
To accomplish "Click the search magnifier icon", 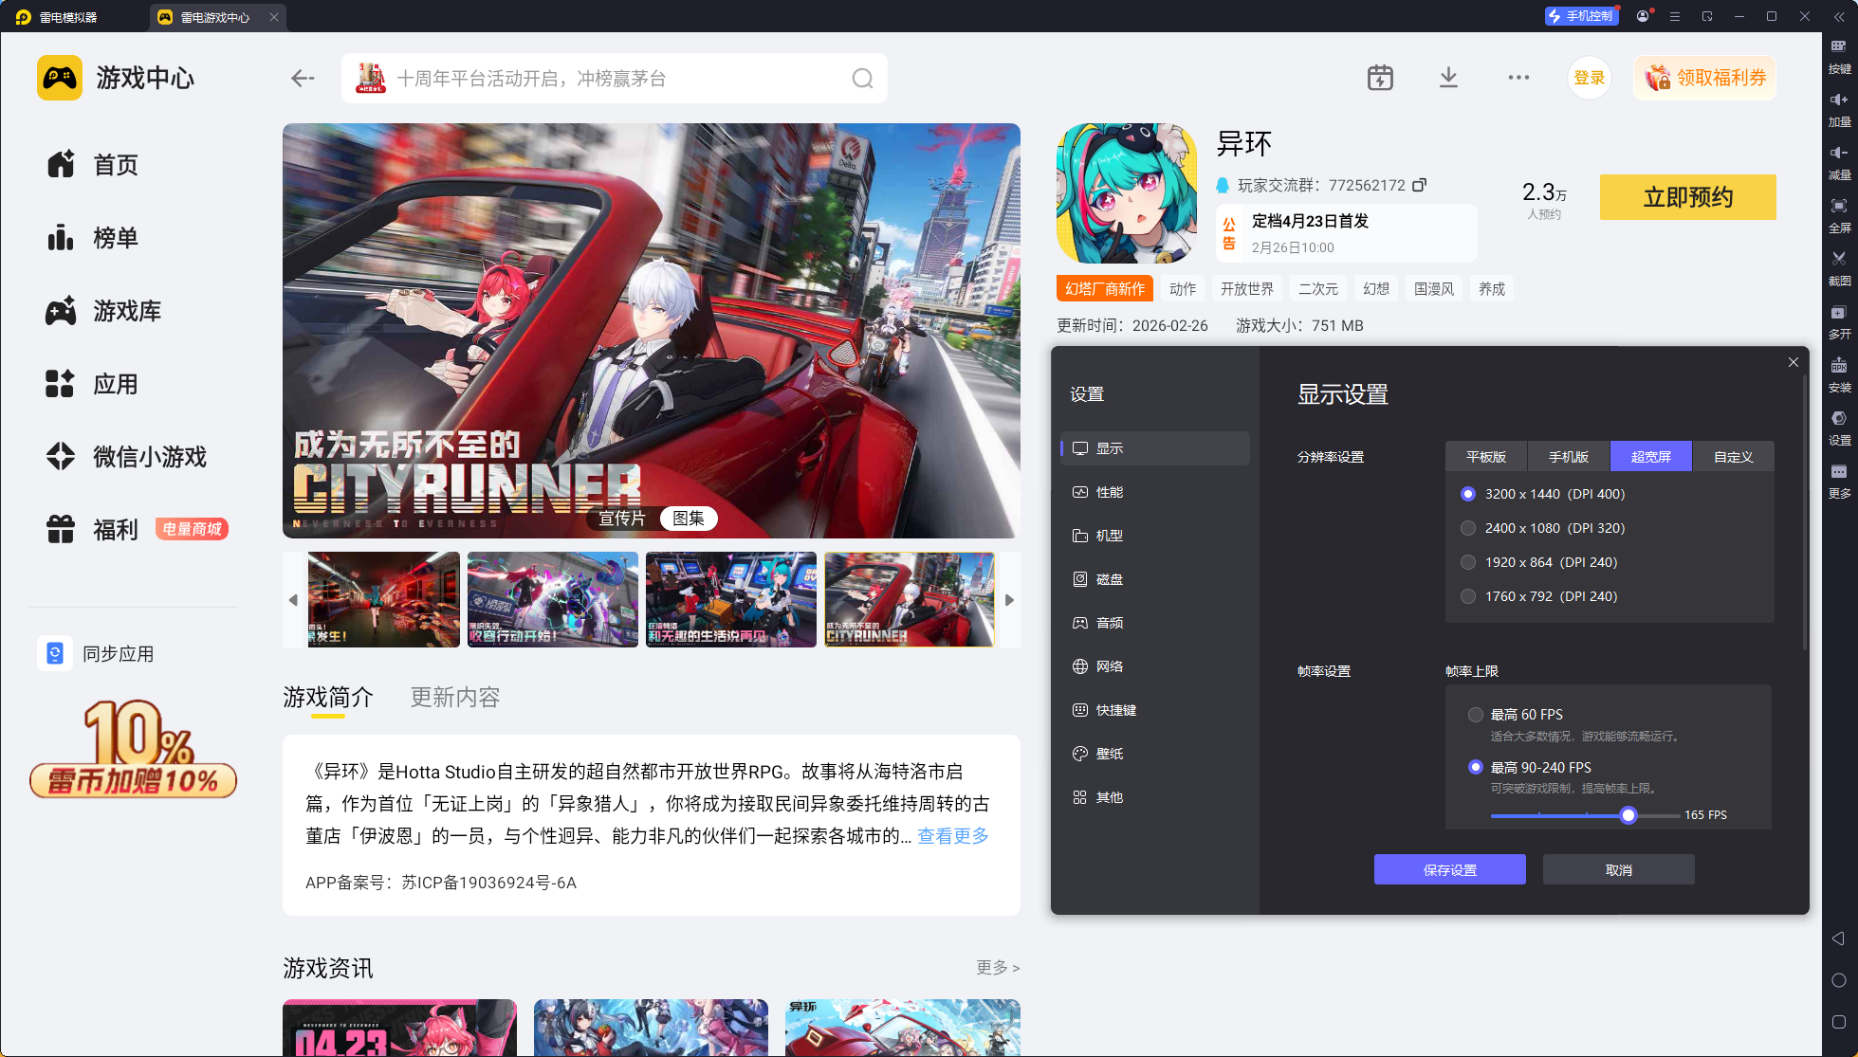I will (x=861, y=79).
